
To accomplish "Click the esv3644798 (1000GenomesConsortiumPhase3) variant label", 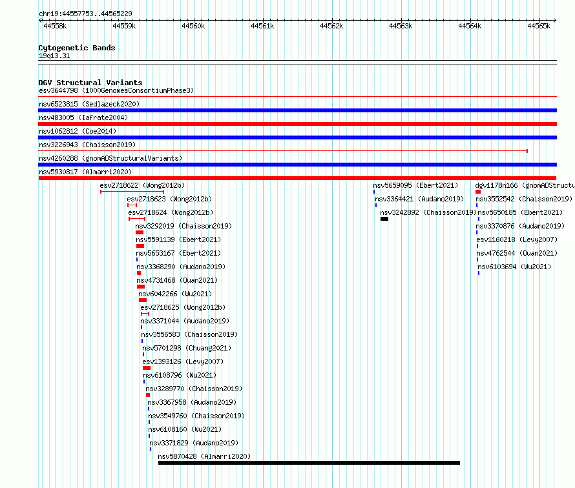I will pos(116,90).
